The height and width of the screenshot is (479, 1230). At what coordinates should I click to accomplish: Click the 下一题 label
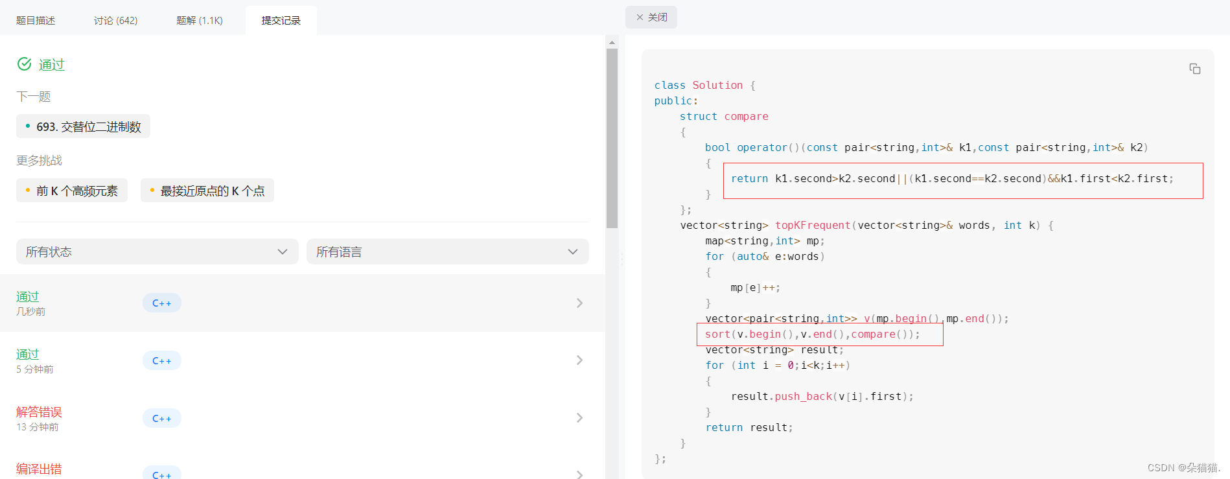pos(34,97)
